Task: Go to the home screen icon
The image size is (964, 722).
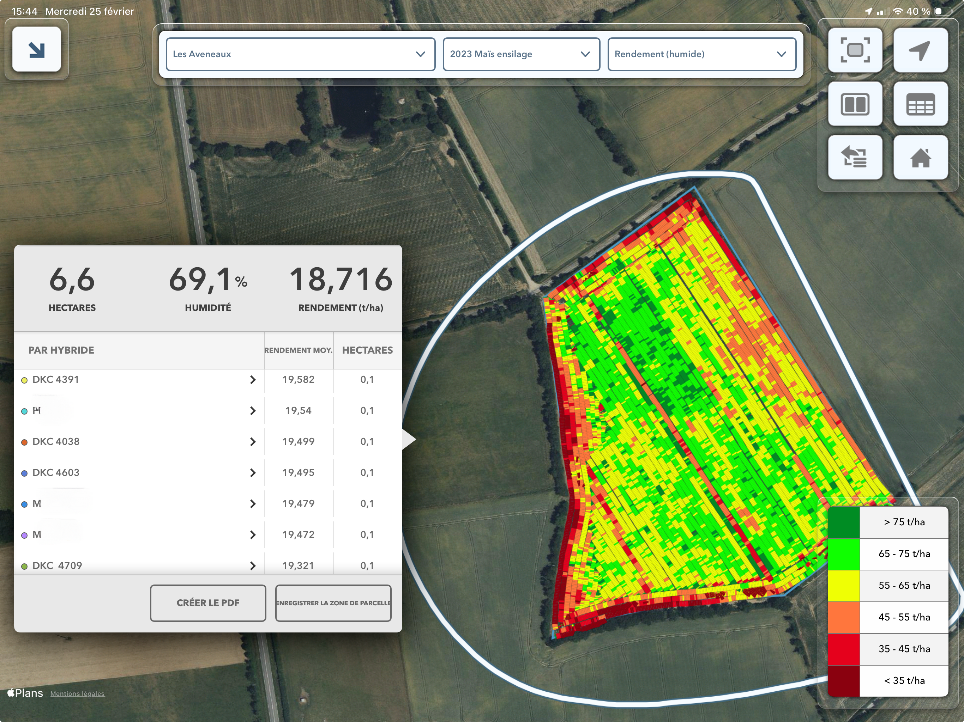Action: pyautogui.click(x=920, y=157)
